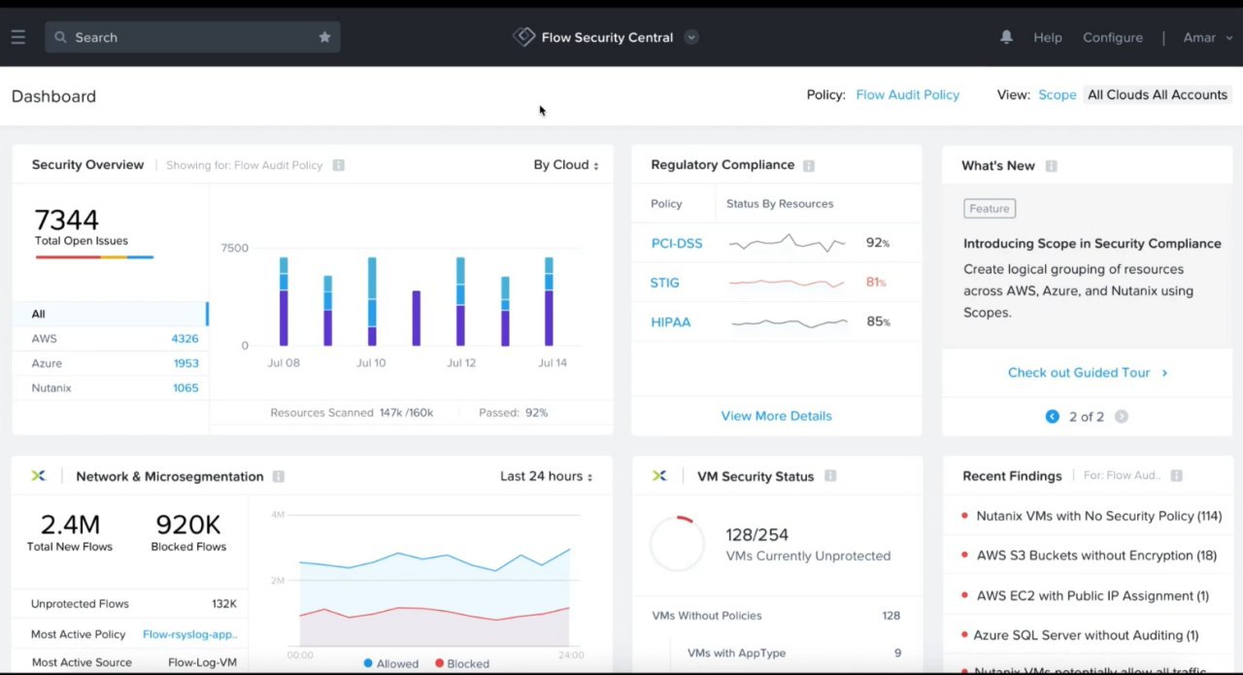Select the AWS row with 4326 issues
Screen dimensions: 1243x675
pyautogui.click(x=110, y=339)
